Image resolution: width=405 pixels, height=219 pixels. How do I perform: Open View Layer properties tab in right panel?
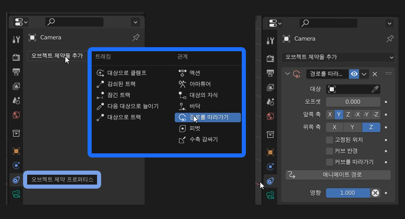[x=270, y=87]
